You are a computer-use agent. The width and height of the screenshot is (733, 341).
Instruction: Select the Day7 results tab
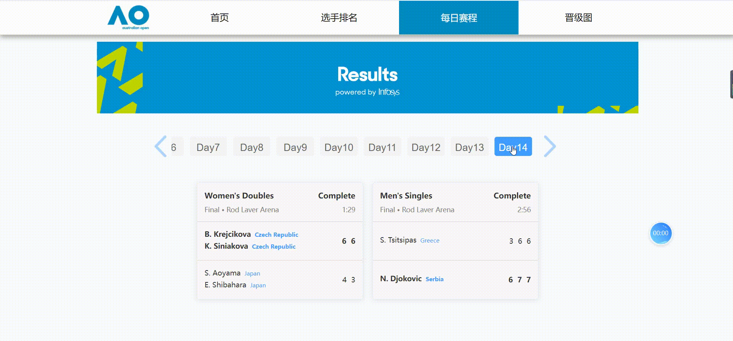(208, 147)
